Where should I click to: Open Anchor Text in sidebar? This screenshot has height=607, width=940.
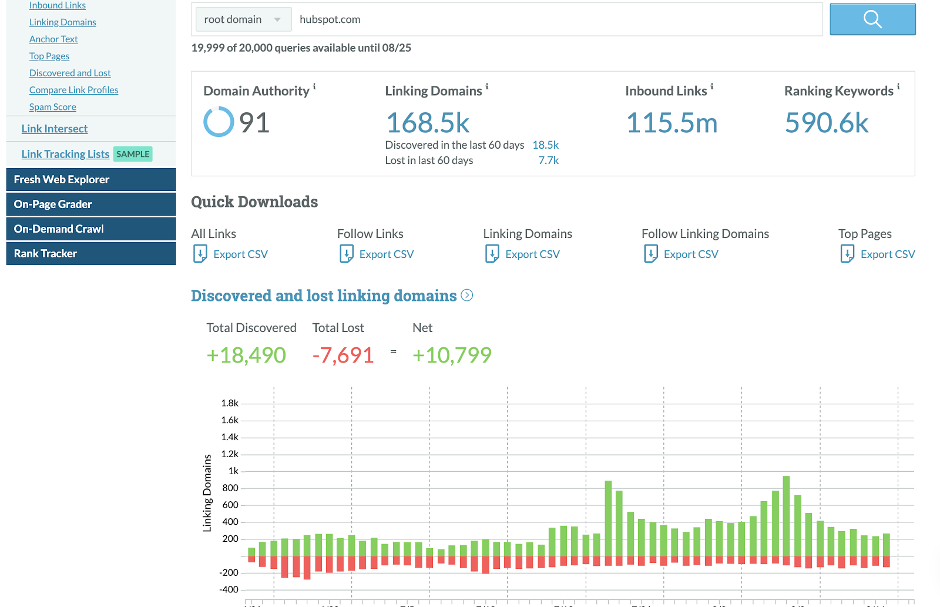(53, 39)
